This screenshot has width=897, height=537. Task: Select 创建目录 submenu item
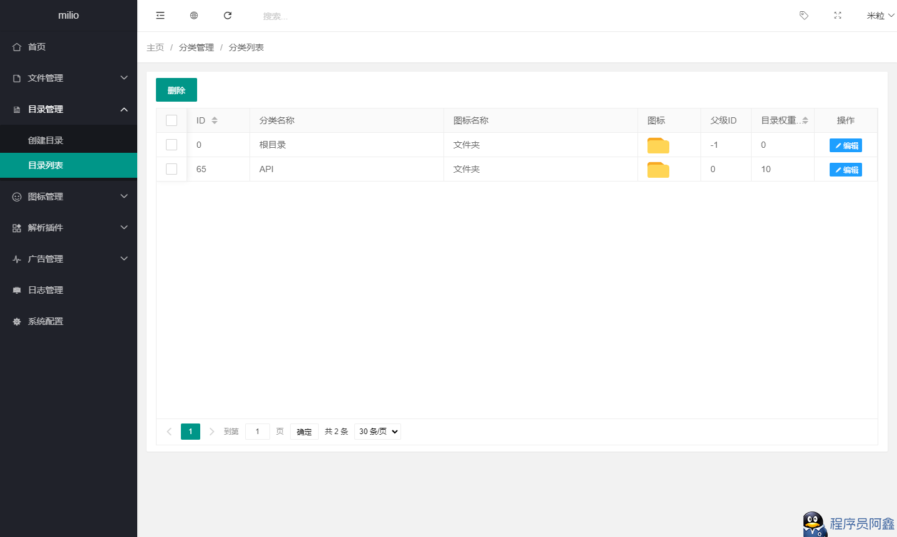point(69,140)
